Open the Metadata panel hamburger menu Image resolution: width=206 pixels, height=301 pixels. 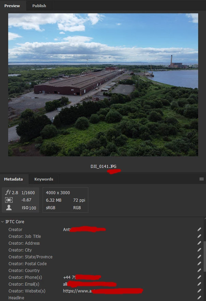pos(202,179)
